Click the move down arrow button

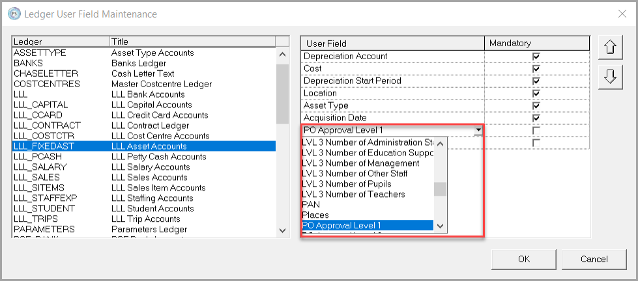point(610,77)
